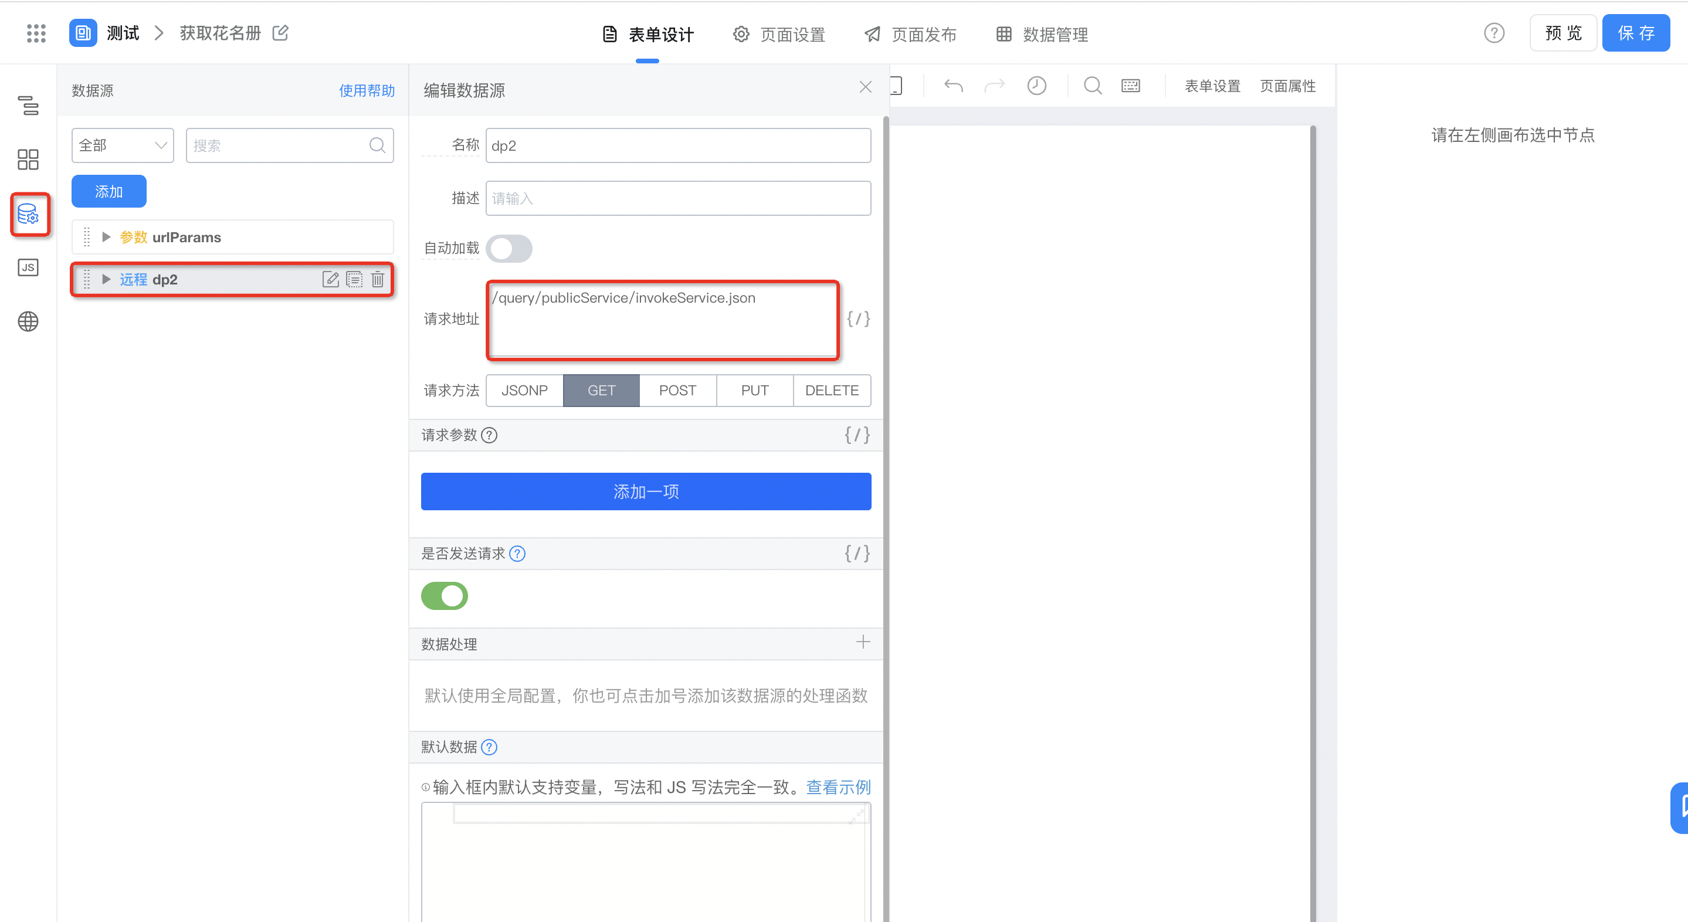Open the help question mark icon
This screenshot has width=1688, height=922.
pyautogui.click(x=1494, y=33)
